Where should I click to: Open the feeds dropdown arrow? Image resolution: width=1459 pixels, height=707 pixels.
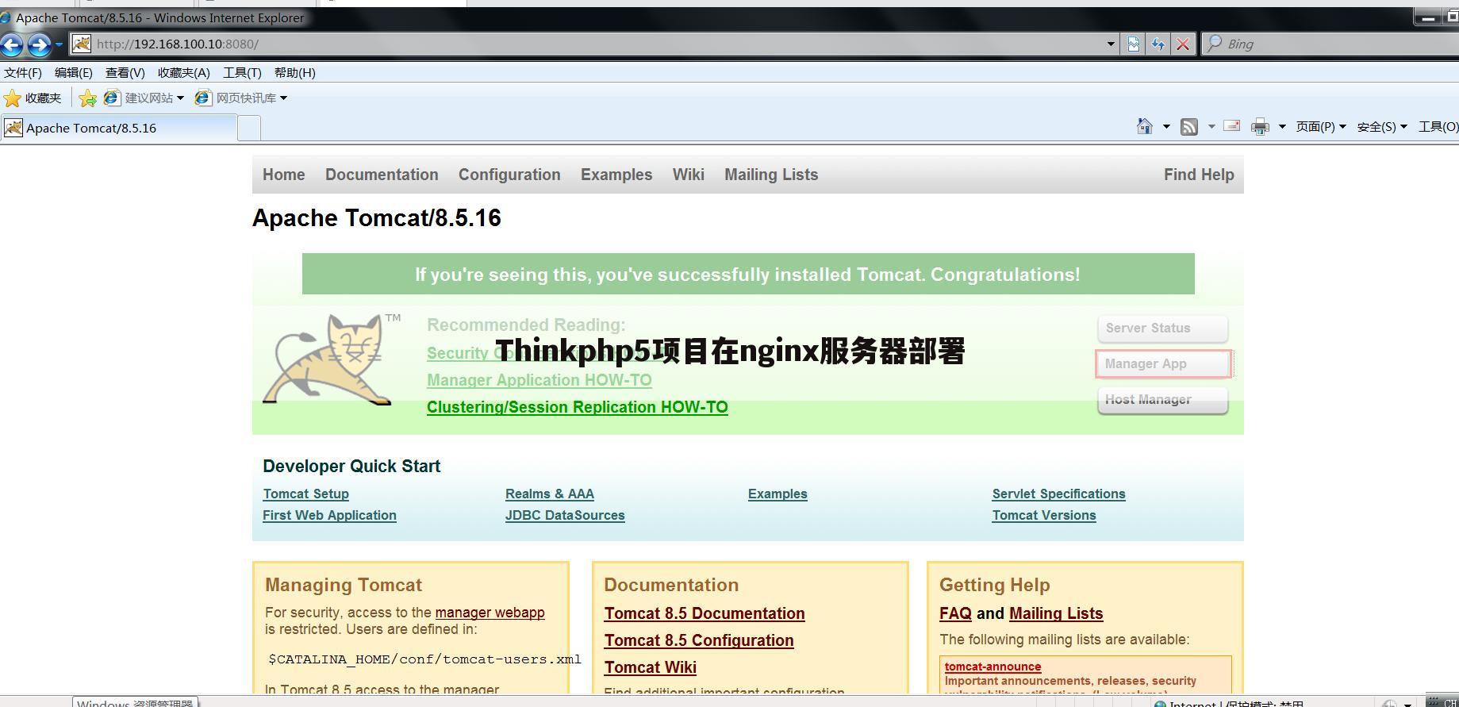tap(1211, 127)
